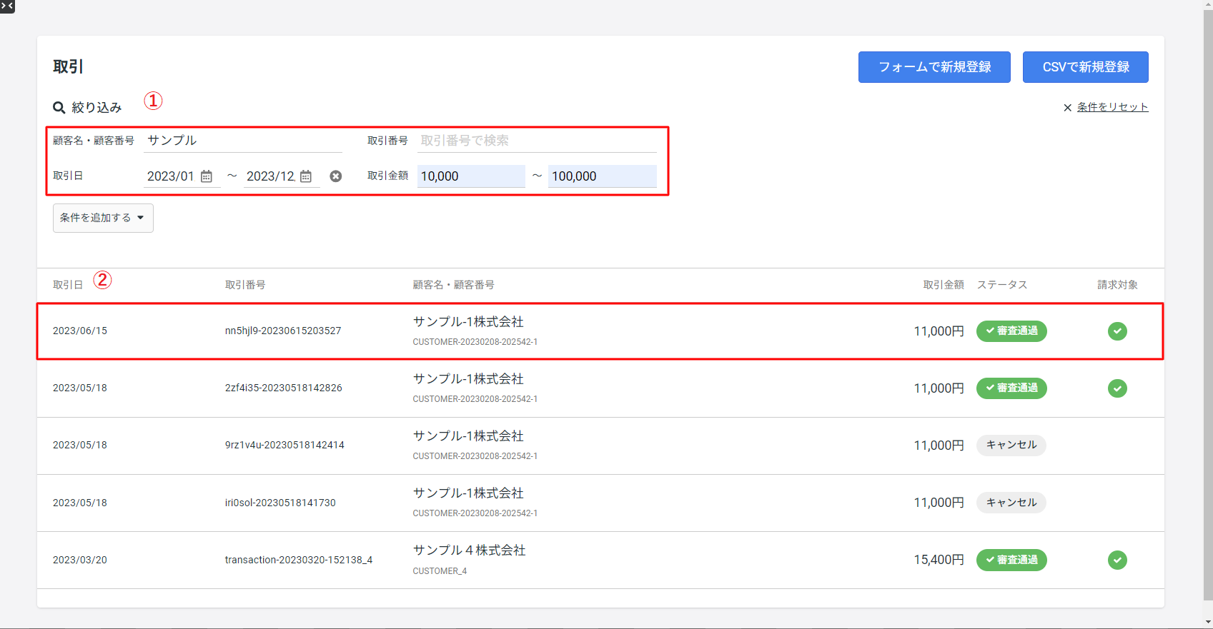Select transaction nn5hjl9-20230615203527
The height and width of the screenshot is (629, 1213).
coord(283,331)
